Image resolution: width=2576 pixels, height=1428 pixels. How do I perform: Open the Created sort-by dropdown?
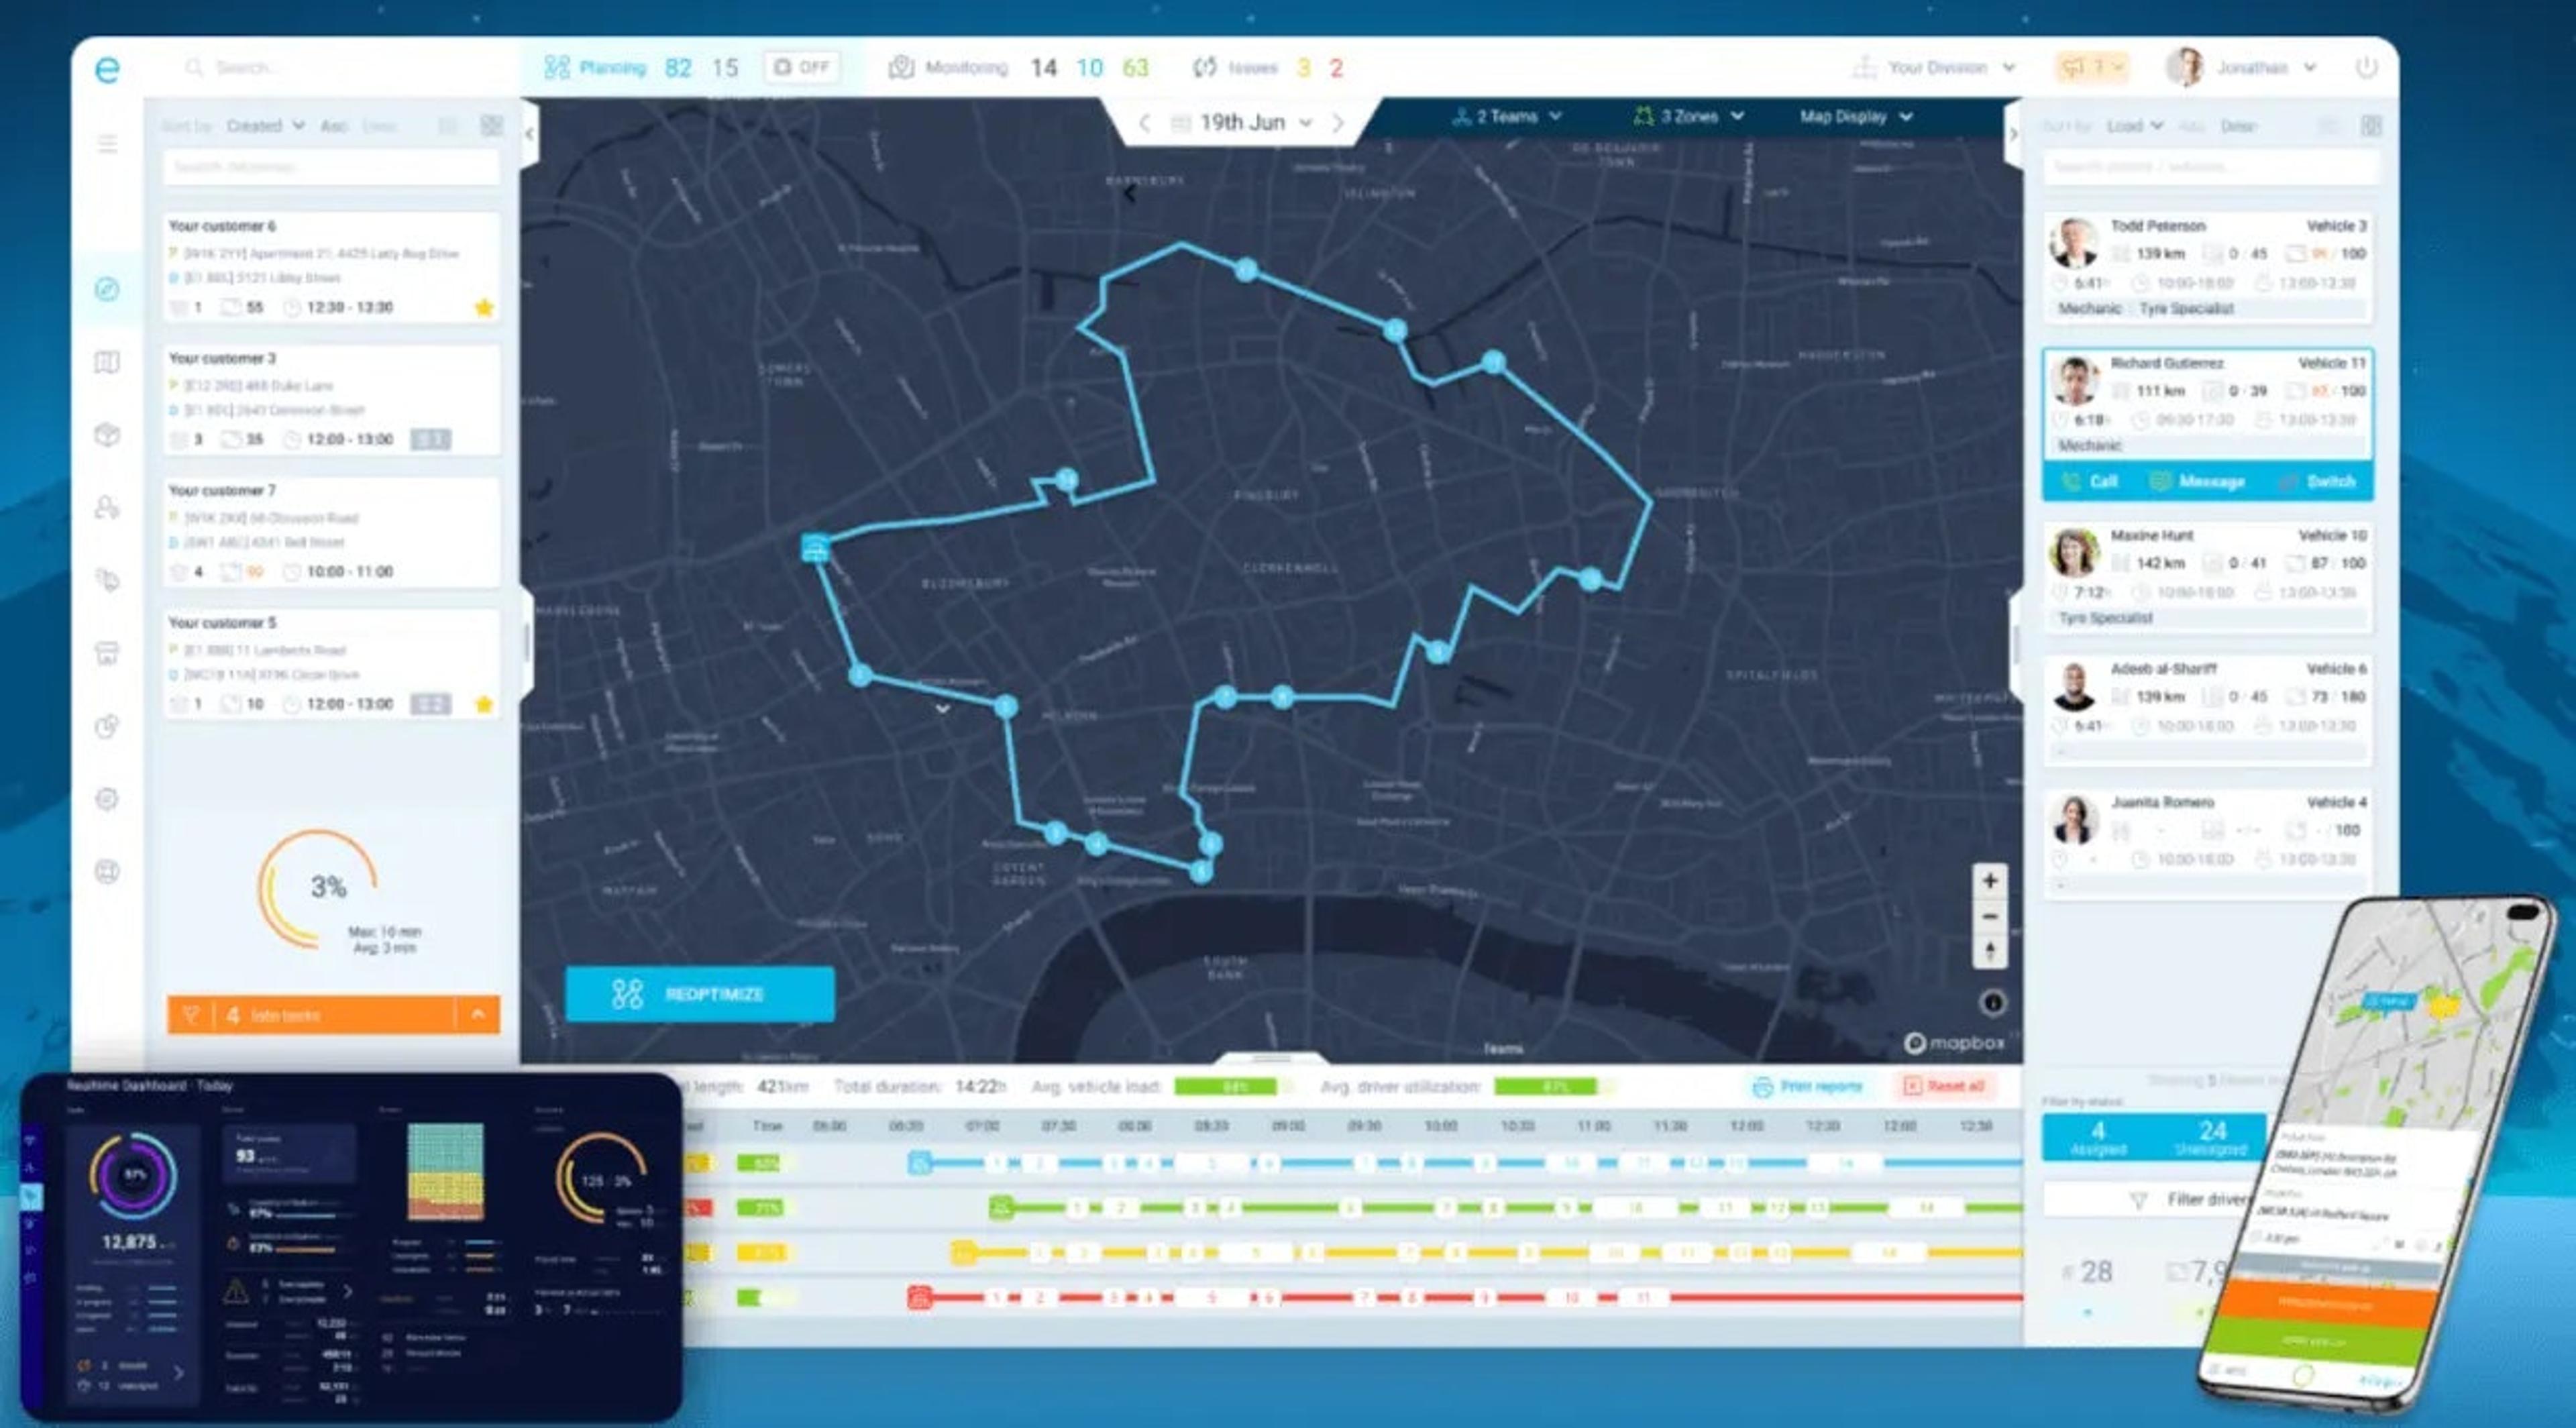pyautogui.click(x=265, y=126)
